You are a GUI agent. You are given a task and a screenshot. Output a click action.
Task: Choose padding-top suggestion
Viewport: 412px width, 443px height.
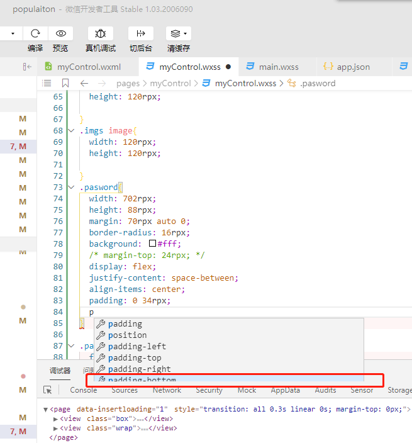tap(229, 357)
